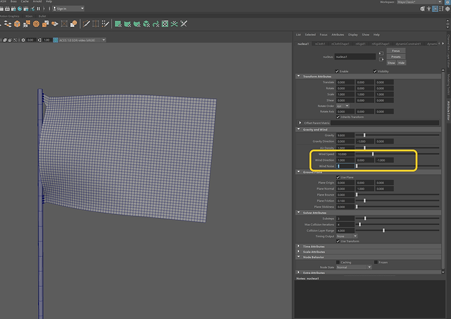
Task: Toggle the Visibility checkbox
Action: pos(375,71)
